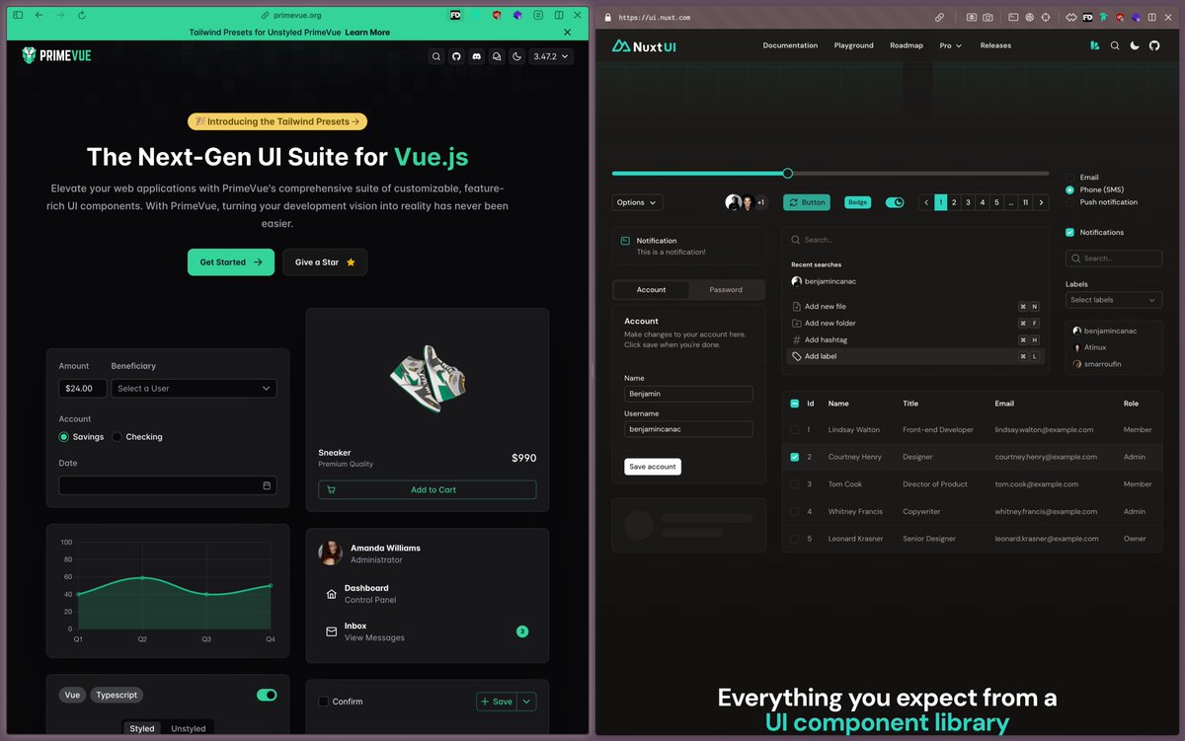The image size is (1185, 741).
Task: Click the search icon in PrimeVue header
Action: (x=435, y=56)
